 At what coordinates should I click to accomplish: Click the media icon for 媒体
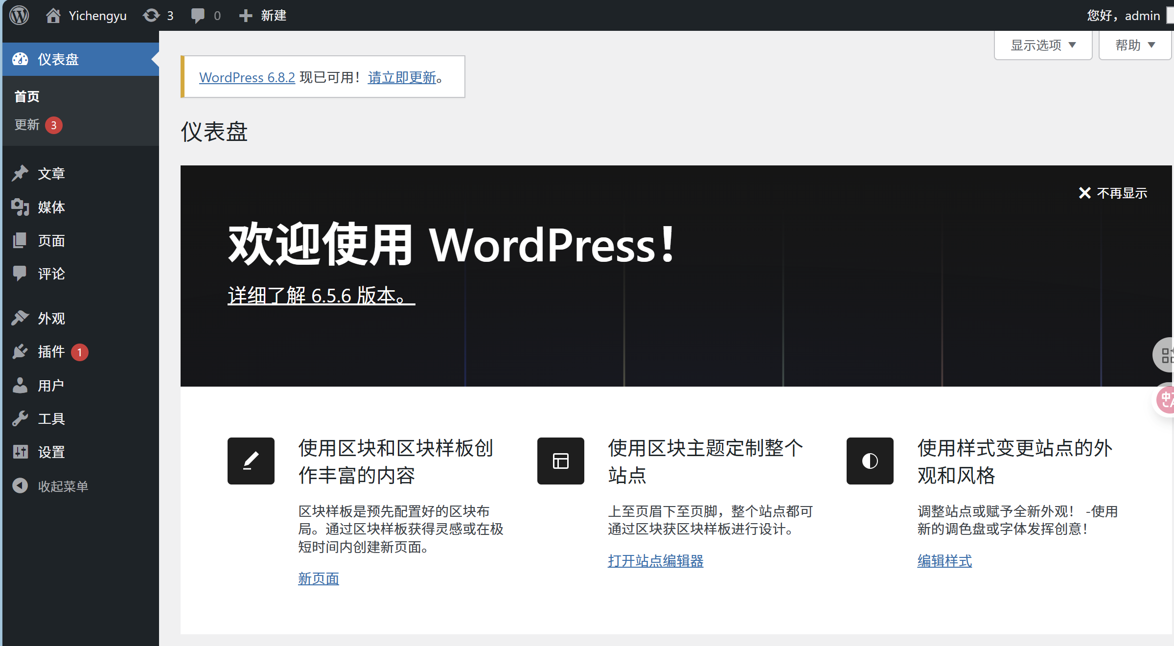[20, 207]
